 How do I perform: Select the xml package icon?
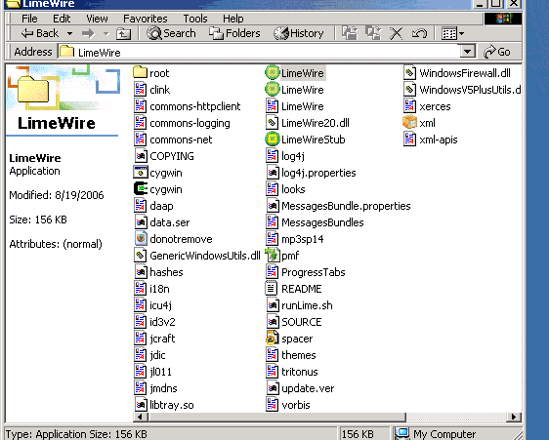409,123
